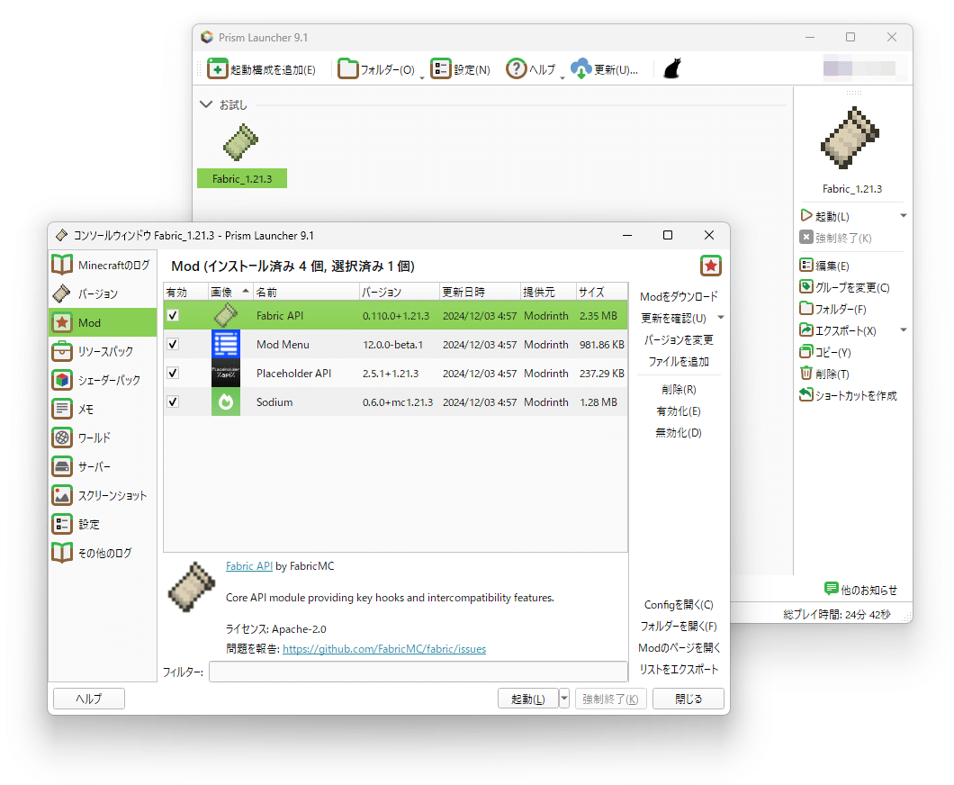The image size is (954, 785).
Task: Click Configを開く(C) button
Action: point(679,605)
